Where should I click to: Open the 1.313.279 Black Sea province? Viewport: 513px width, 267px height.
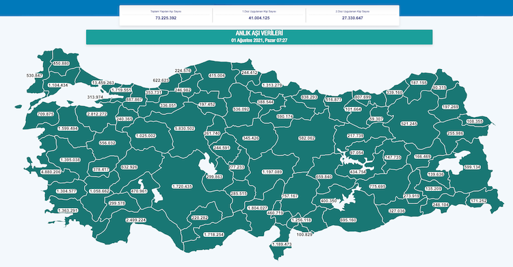[x=272, y=85]
